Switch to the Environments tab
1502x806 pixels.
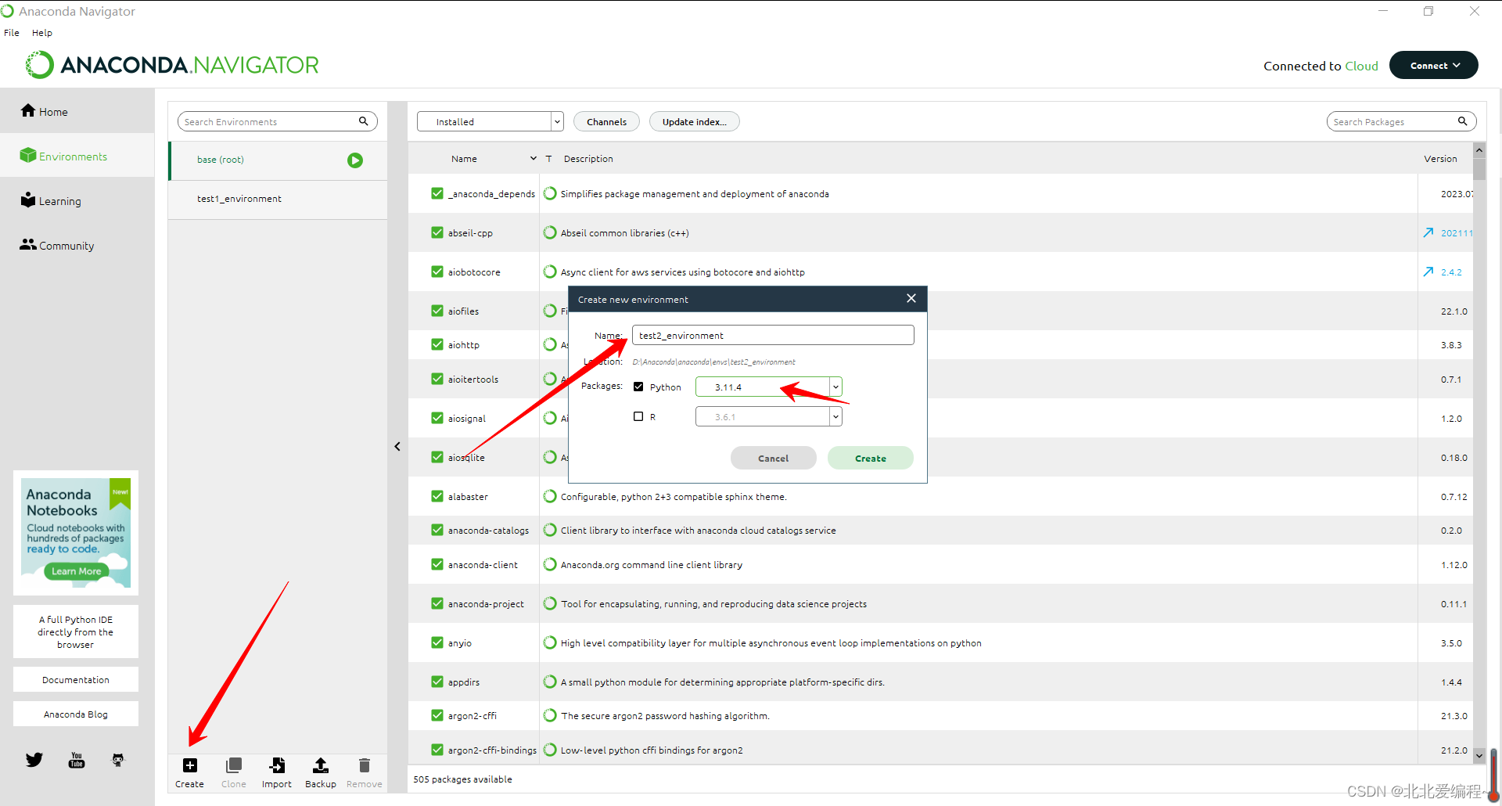[x=77, y=156]
